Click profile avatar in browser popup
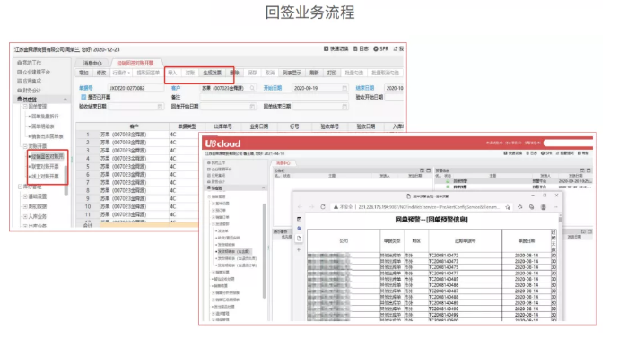Image resolution: width=619 pixels, height=339 pixels. [544, 207]
